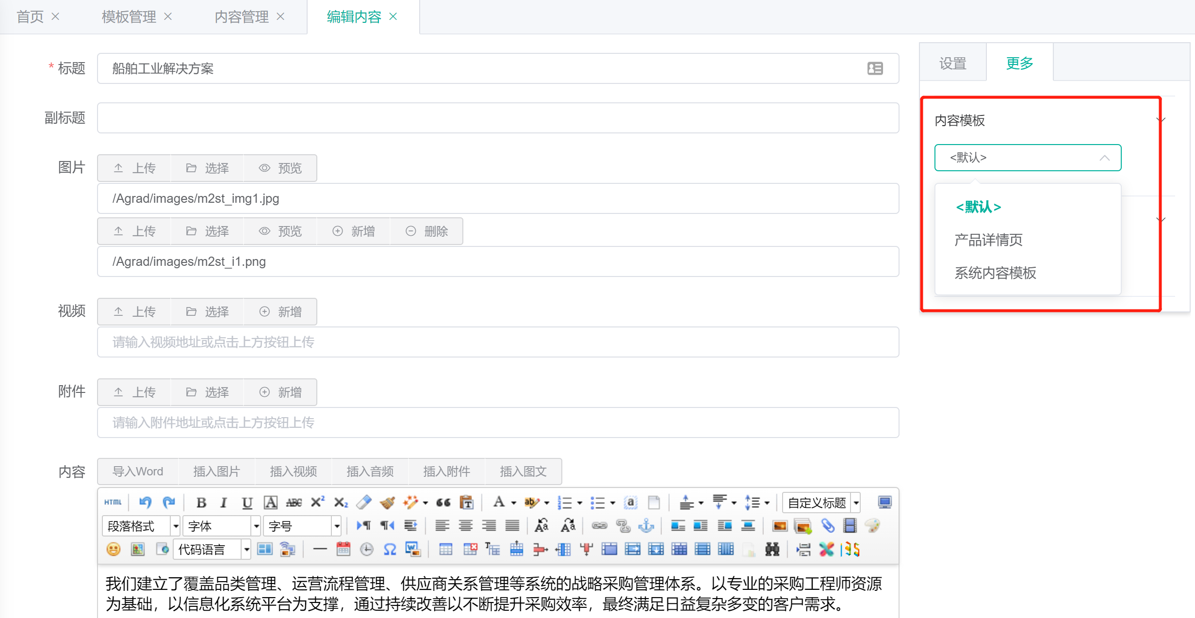Click the blockquote icon in toolbar
This screenshot has height=618, width=1195.
click(443, 503)
